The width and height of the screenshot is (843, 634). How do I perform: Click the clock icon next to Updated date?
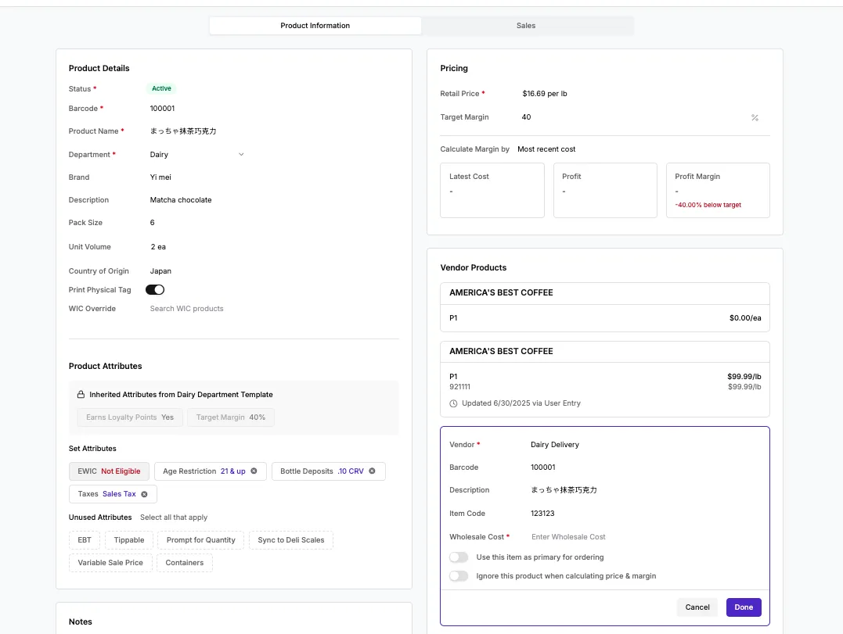[x=453, y=403]
